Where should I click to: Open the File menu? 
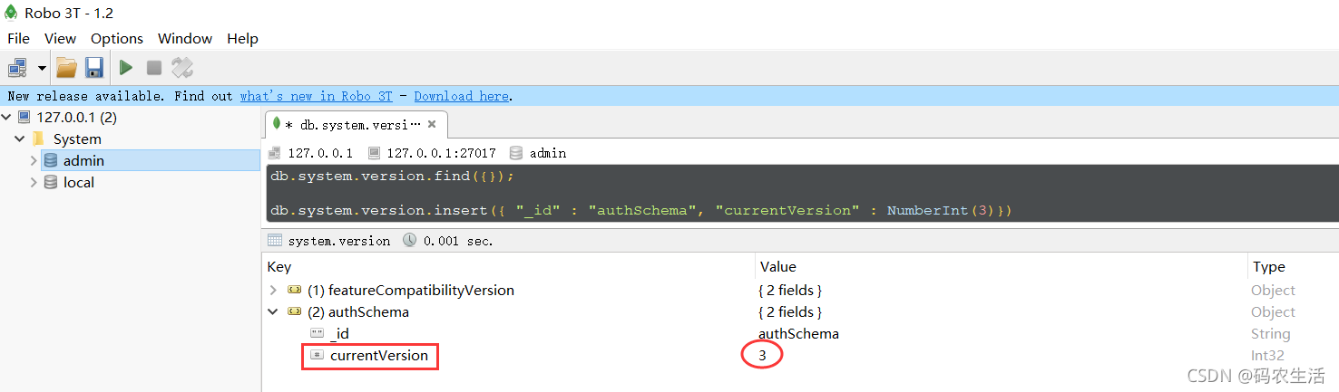click(x=18, y=38)
